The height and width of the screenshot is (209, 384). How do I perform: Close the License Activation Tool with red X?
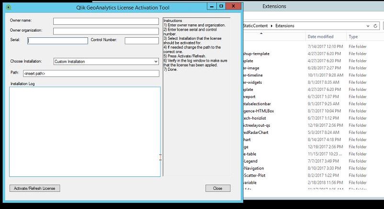coord(233,6)
